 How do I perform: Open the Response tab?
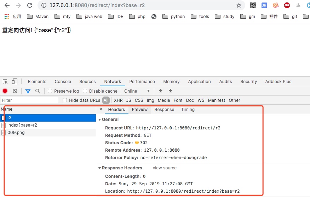coord(164,110)
